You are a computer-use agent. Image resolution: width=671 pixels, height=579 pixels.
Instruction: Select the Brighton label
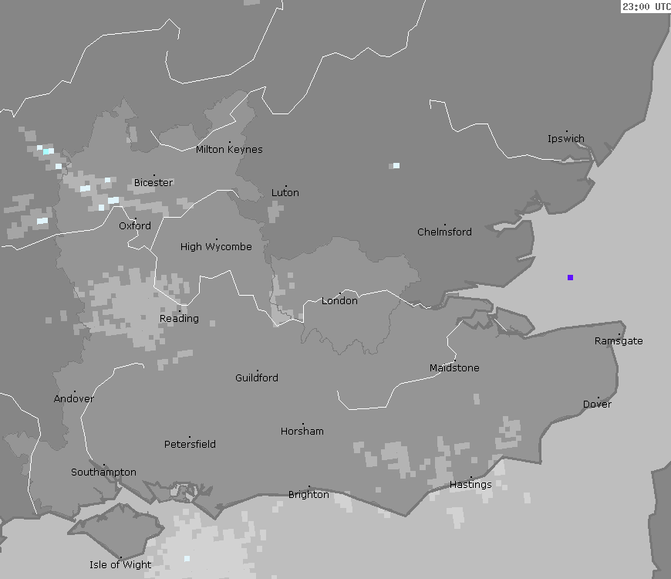coord(309,494)
